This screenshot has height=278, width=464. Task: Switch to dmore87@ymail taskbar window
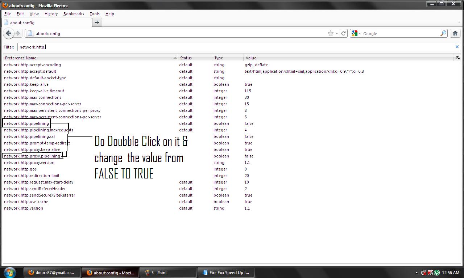click(x=51, y=273)
